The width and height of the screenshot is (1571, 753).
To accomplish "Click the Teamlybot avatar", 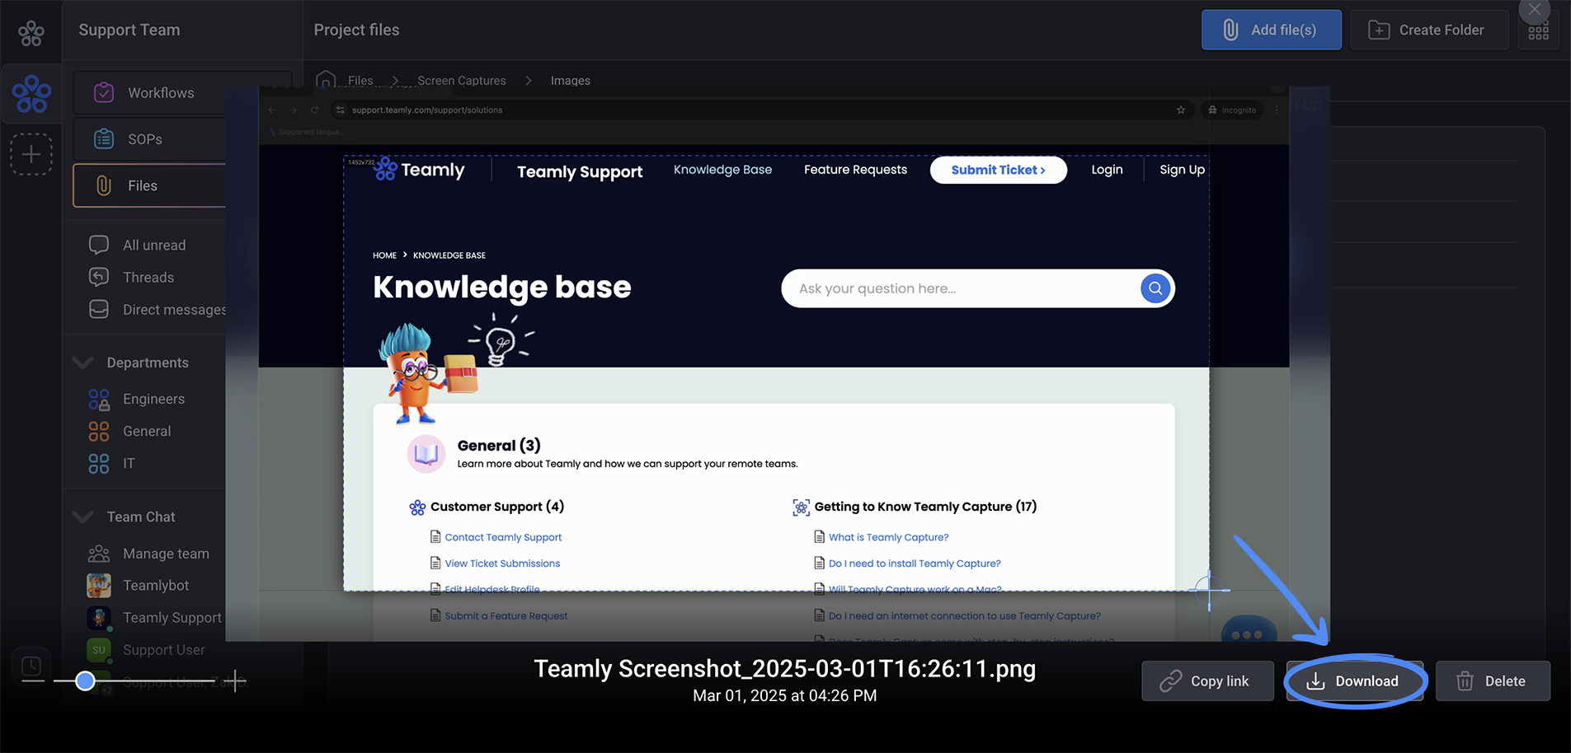I will (x=99, y=585).
